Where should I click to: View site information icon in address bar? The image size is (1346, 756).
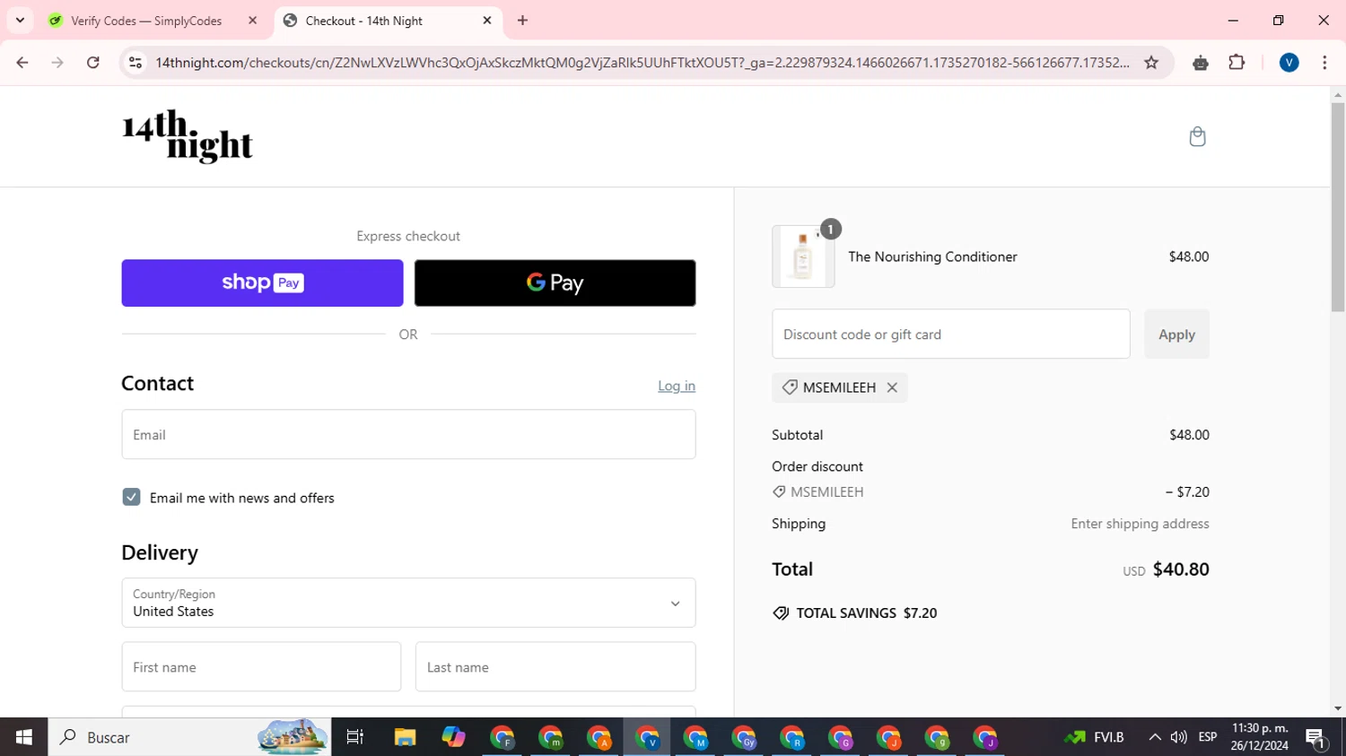tap(135, 63)
